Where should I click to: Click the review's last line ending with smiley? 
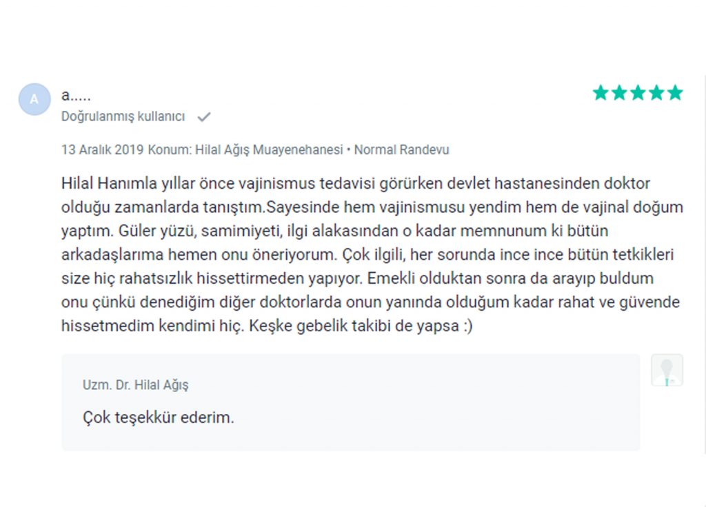pos(267,326)
